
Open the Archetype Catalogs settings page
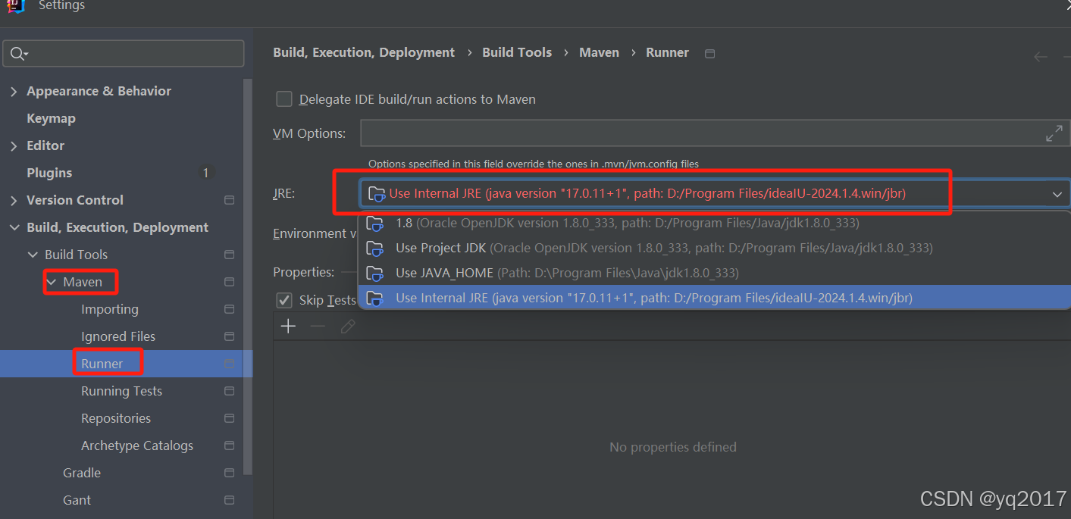136,445
